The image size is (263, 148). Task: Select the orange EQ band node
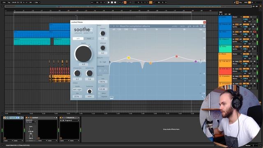[150, 63]
